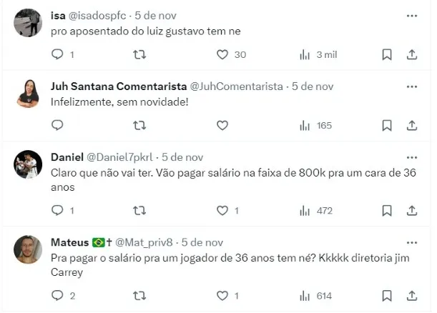Bookmark Mateus's jim Carrey tweet
The height and width of the screenshot is (313, 437).
[387, 295]
